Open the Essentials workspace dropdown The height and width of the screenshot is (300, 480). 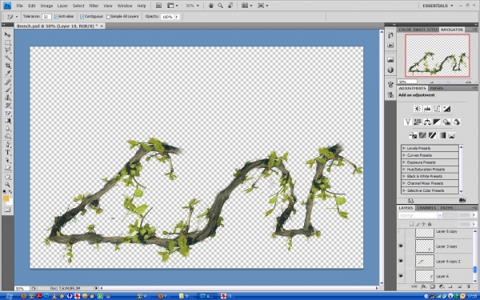pyautogui.click(x=438, y=6)
